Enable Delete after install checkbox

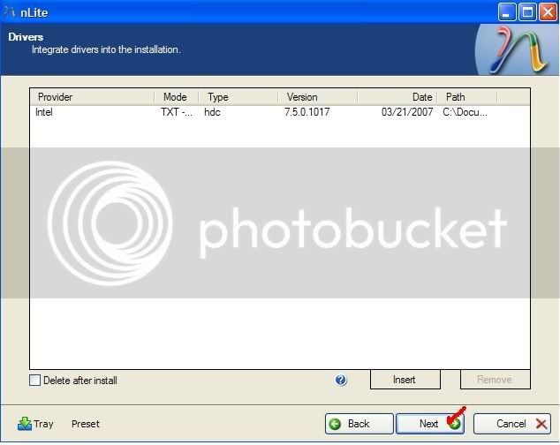[35, 381]
